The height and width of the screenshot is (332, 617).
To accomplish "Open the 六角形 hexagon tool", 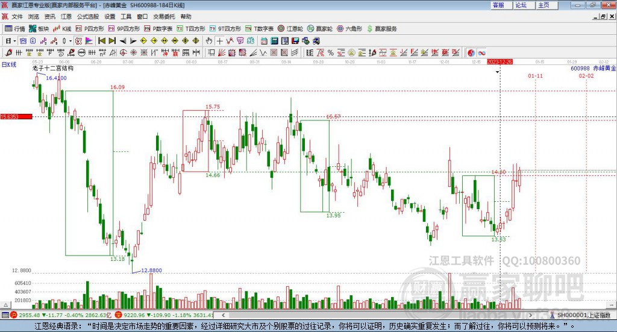I will (349, 28).
